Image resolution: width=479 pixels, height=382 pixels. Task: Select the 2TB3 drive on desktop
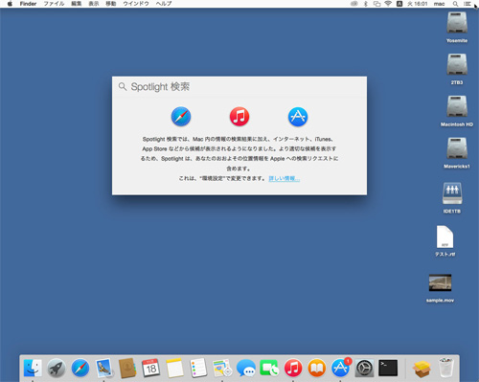[457, 65]
